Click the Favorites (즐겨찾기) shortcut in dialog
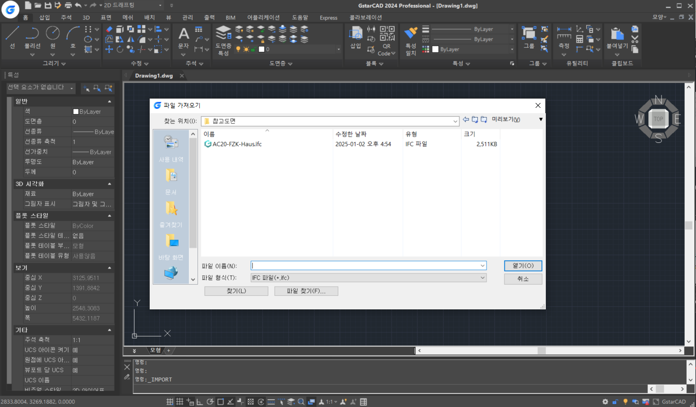 171,214
